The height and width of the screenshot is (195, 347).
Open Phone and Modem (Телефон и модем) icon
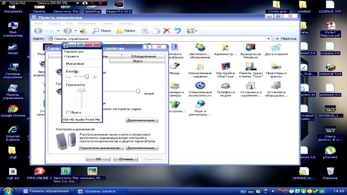coord(226,89)
